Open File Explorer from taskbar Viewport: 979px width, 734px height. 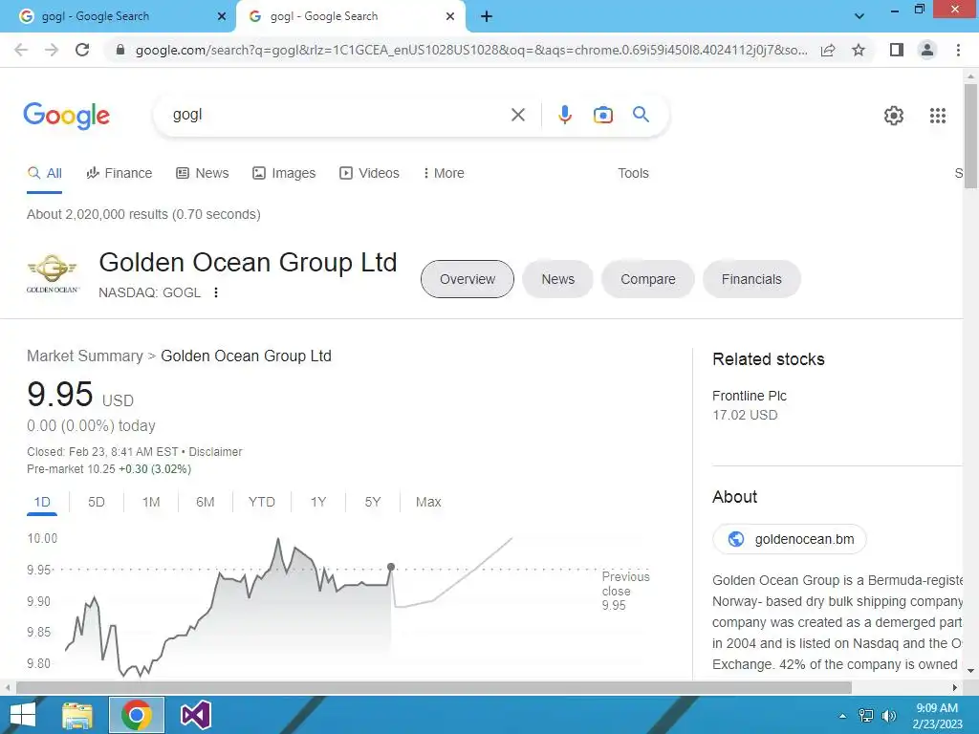[76, 715]
